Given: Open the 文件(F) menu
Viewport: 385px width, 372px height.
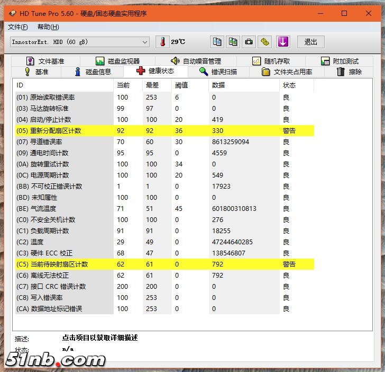Looking at the screenshot, I should click(x=17, y=27).
